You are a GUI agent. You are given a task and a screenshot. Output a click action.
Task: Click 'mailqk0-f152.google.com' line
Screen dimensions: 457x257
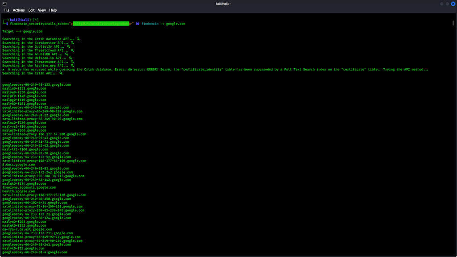(x=24, y=225)
